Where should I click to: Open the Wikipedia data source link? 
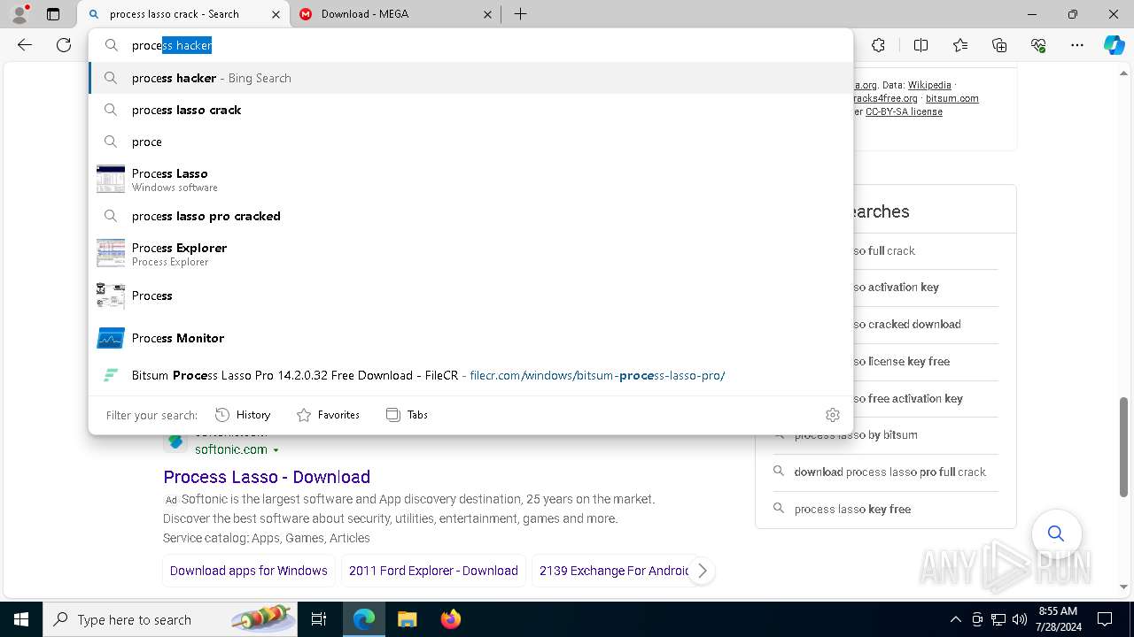click(929, 85)
